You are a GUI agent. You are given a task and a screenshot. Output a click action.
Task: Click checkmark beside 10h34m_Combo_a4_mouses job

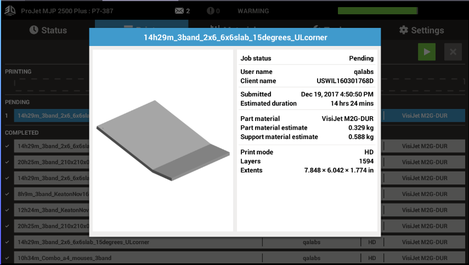(x=7, y=258)
